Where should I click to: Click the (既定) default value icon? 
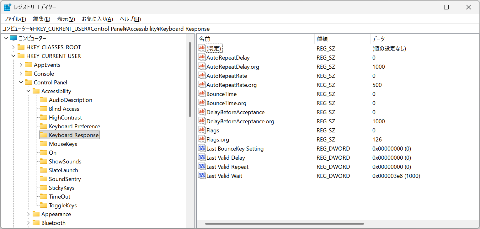coord(202,48)
